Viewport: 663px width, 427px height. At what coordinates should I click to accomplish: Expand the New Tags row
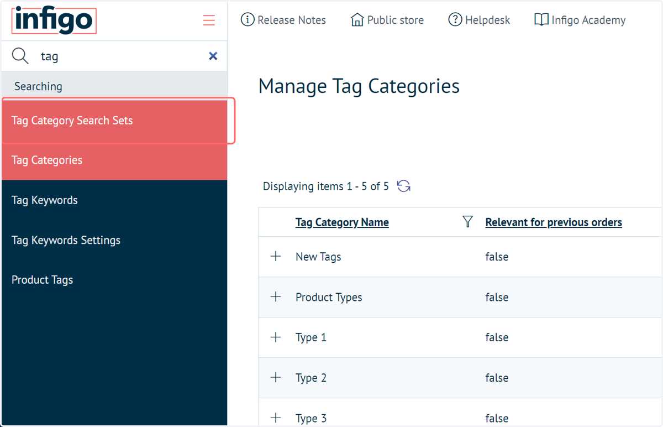[276, 257]
